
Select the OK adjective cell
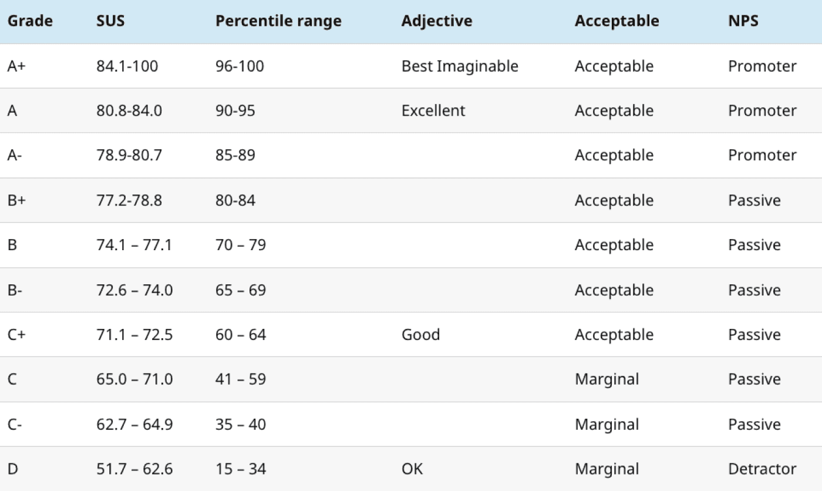click(412, 469)
